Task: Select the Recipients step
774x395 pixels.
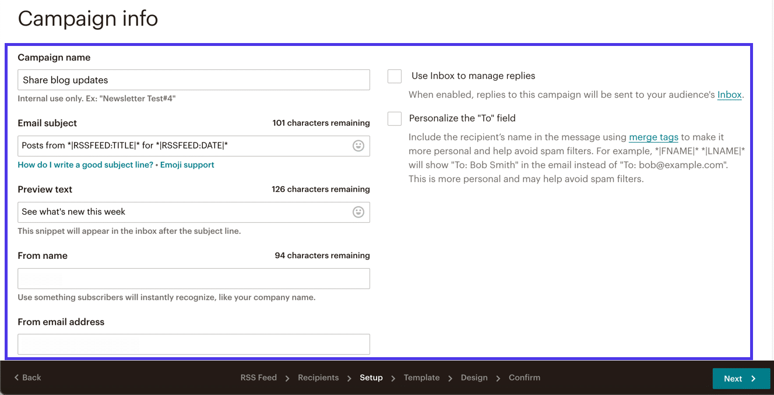Action: click(x=318, y=378)
